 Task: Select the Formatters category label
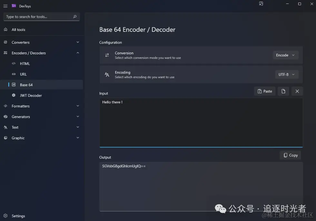pyautogui.click(x=21, y=106)
